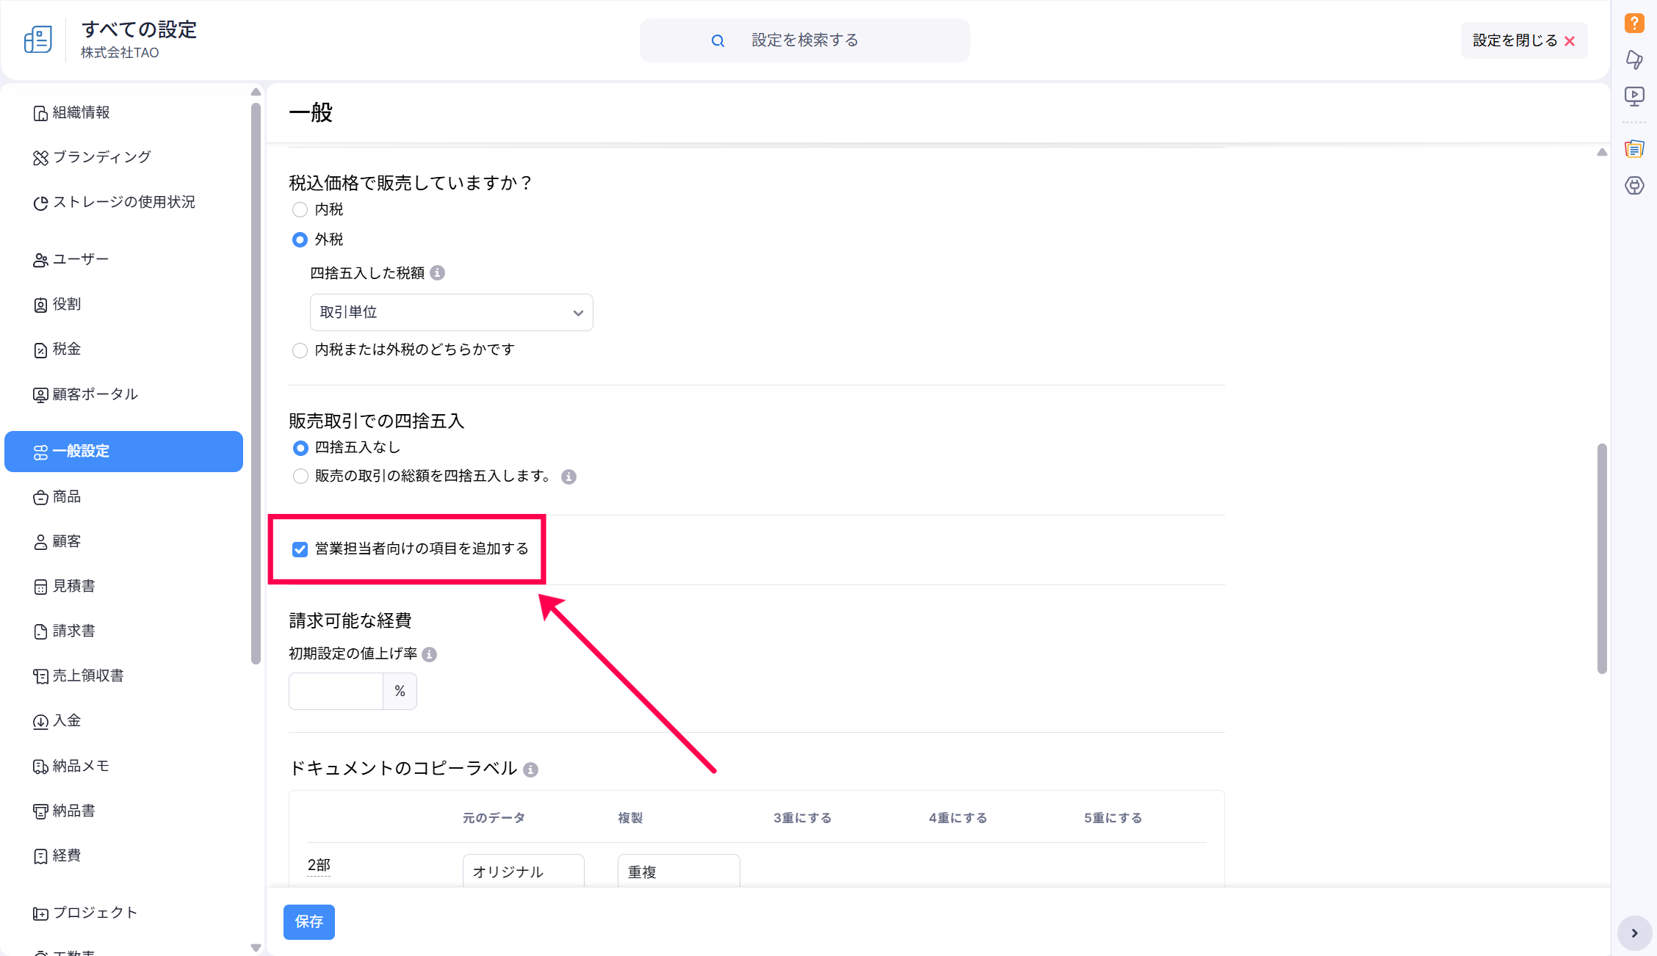Click the info icon beside 四捨五入した税額

pos(438,273)
